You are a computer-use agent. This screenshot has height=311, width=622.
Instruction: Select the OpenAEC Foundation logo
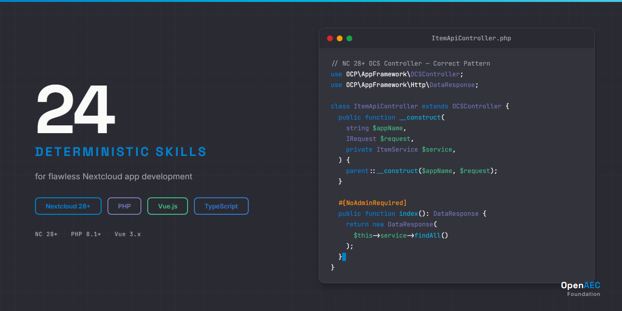pyautogui.click(x=581, y=289)
